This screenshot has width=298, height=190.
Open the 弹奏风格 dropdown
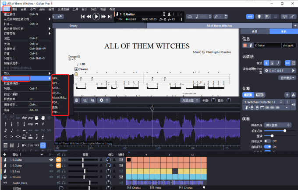278,124
